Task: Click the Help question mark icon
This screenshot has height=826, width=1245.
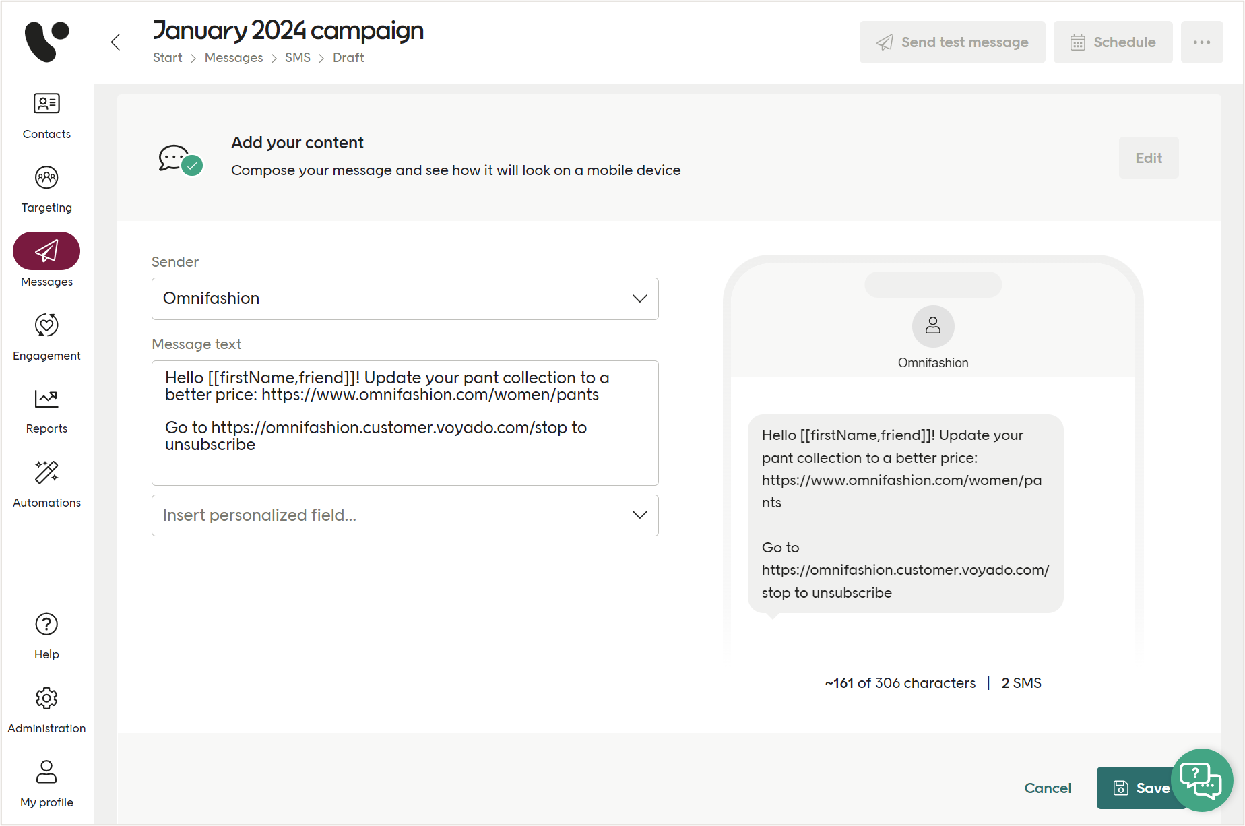Action: pos(46,625)
